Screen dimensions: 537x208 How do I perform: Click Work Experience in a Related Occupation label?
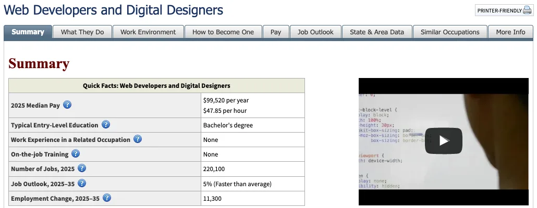[70, 140]
